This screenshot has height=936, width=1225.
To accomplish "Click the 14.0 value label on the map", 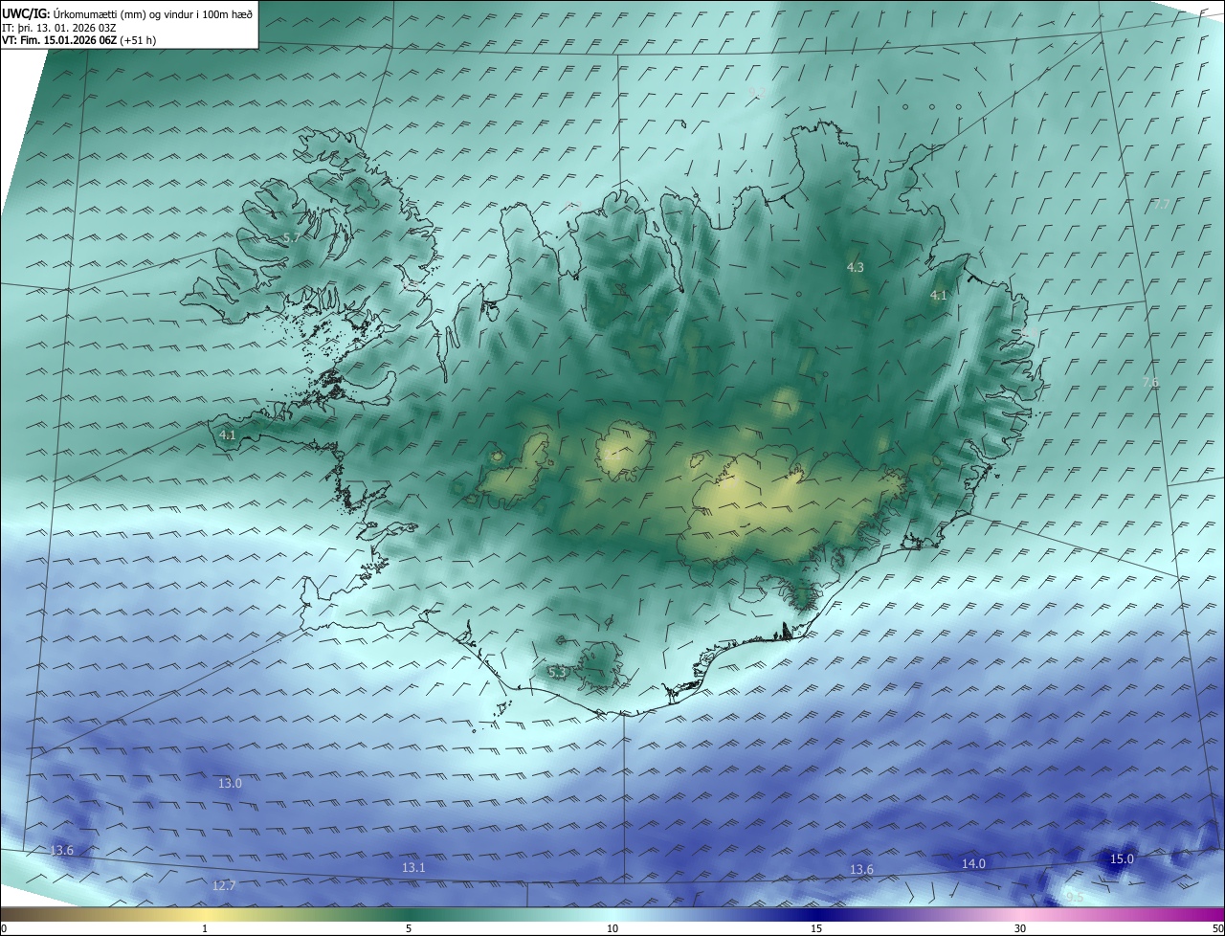I will [973, 864].
